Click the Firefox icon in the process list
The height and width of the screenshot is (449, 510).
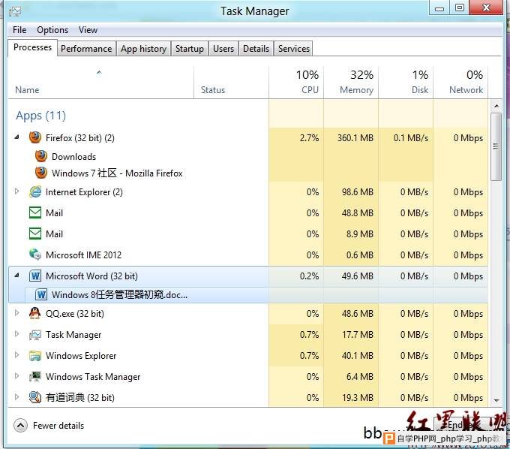[x=34, y=137]
